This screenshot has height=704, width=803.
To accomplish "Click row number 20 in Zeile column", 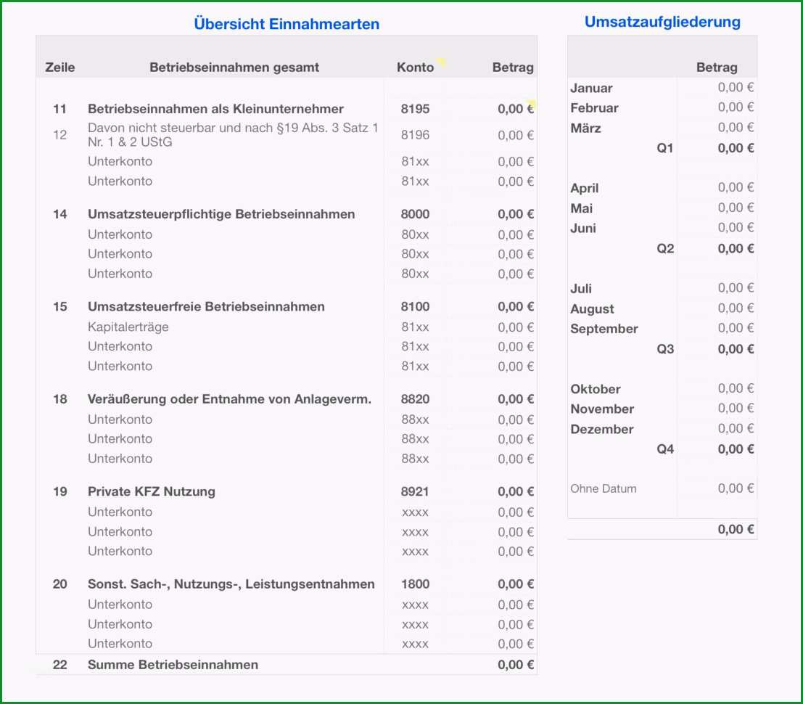I will click(59, 584).
